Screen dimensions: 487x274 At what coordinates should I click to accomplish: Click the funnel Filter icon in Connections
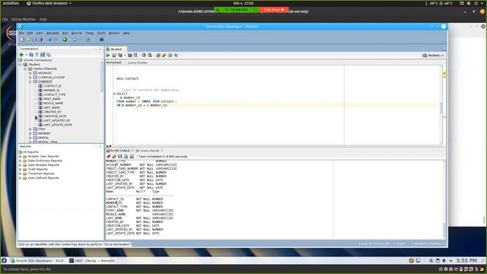click(37, 55)
